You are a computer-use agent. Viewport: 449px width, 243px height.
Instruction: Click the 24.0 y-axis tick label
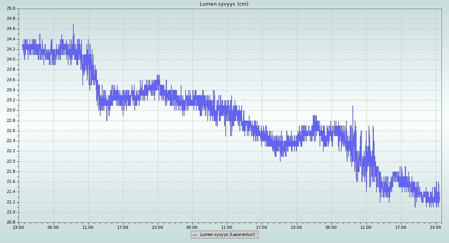(11, 59)
